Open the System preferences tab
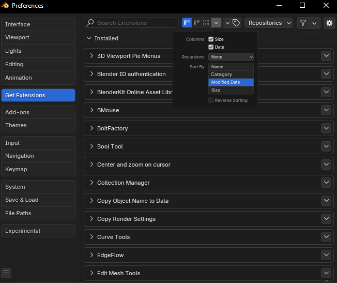Viewport: 337px width, 283px height. click(38, 187)
